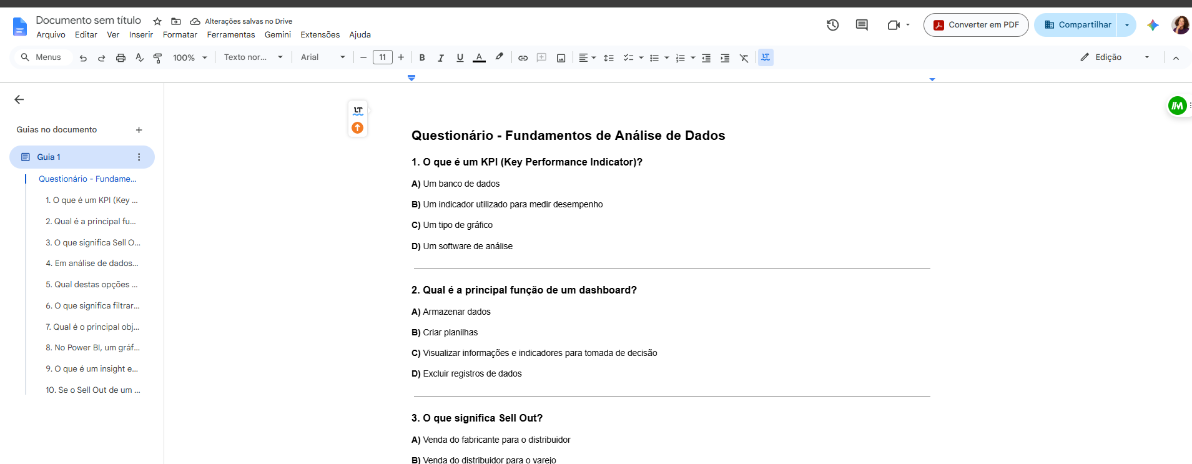The image size is (1192, 464).
Task: Toggle bold formatting
Action: click(x=422, y=57)
